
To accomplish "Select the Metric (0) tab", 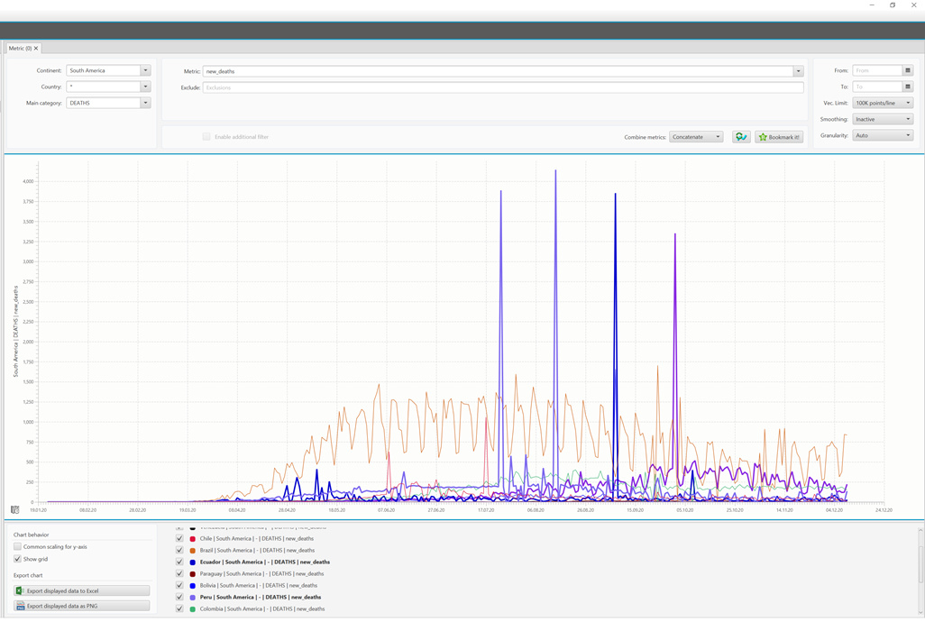I will pos(20,48).
